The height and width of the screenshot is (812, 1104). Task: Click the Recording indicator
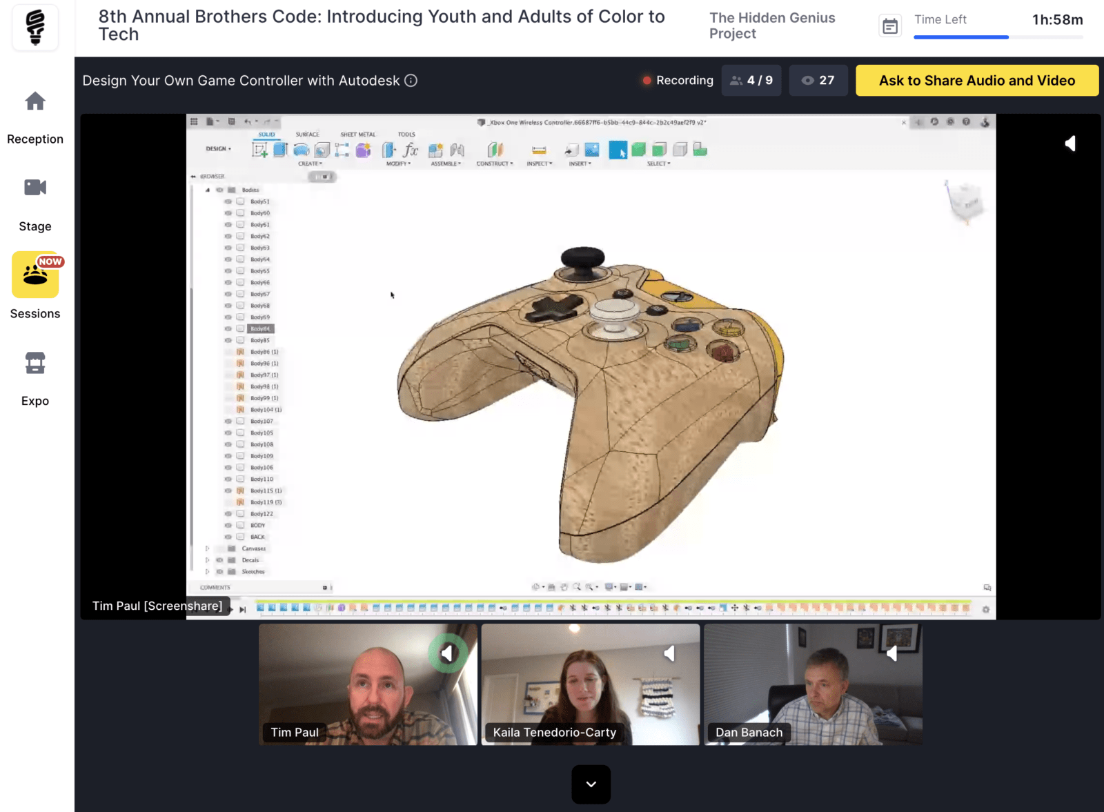(678, 81)
